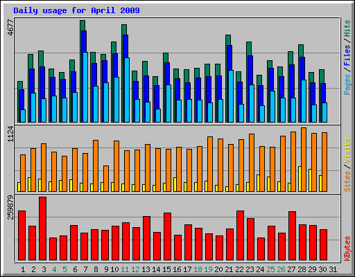Click day label 15 on x-axis
355x277 pixels.
(x=166, y=269)
